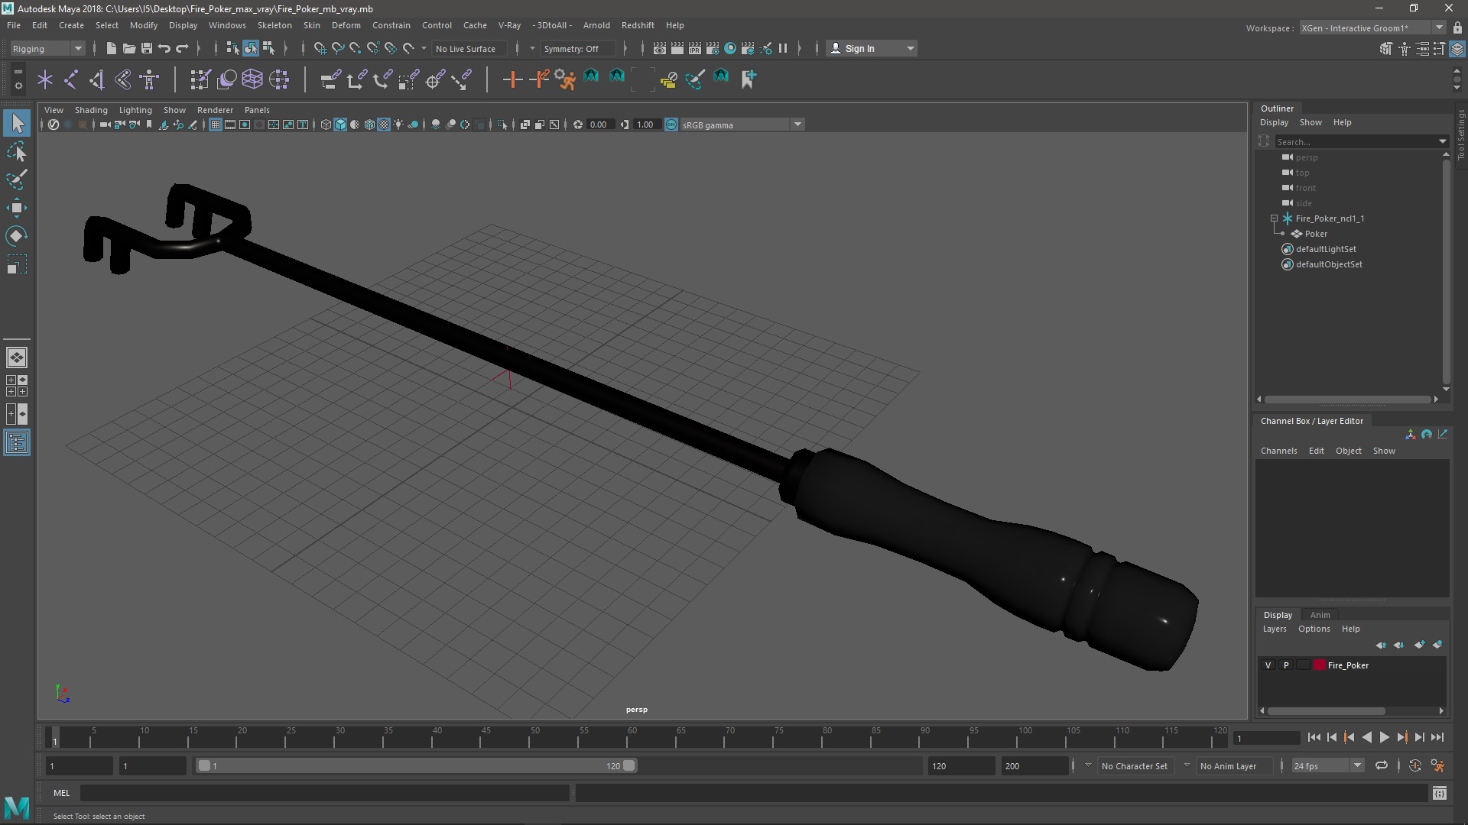Open the viewport Shading menu
This screenshot has width=1468, height=825.
click(91, 110)
